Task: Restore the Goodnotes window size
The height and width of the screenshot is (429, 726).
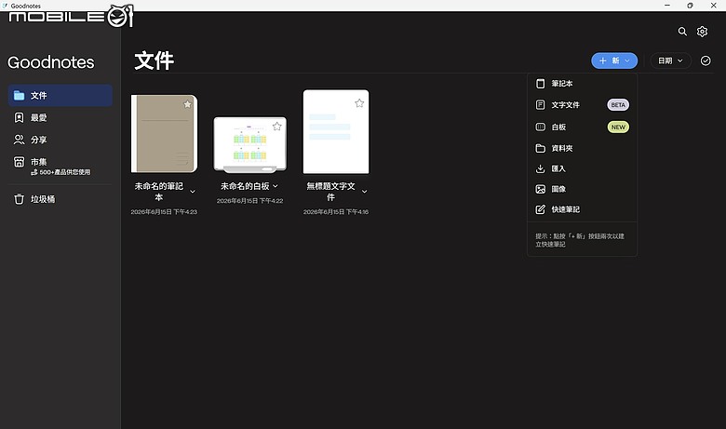Action: [x=690, y=6]
